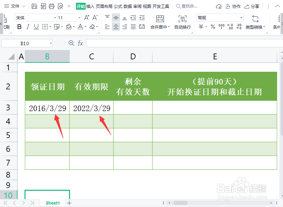Add a new sheet with plus button
Screen dimensions: 283x207
[x=69, y=203]
